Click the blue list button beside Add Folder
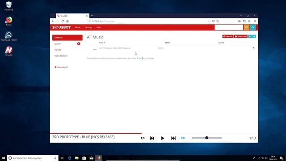This screenshot has width=286, height=161. click(254, 37)
